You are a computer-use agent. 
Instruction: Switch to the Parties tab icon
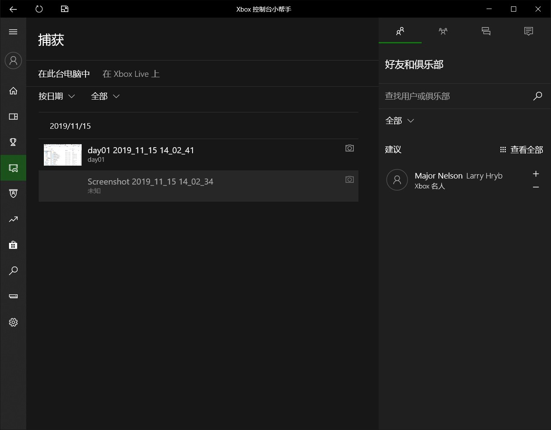(x=443, y=31)
